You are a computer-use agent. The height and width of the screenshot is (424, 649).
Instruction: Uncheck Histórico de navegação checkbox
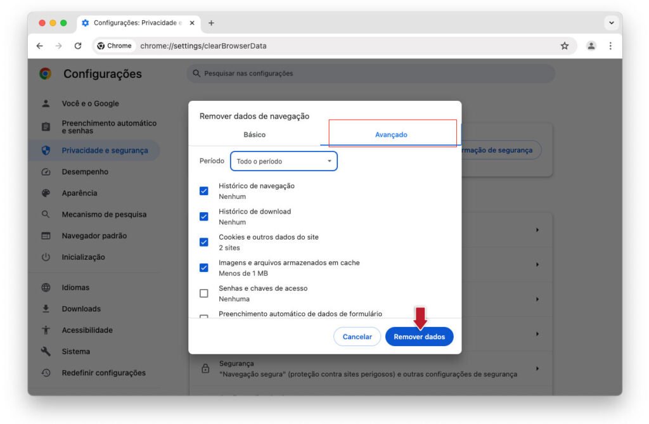(203, 191)
